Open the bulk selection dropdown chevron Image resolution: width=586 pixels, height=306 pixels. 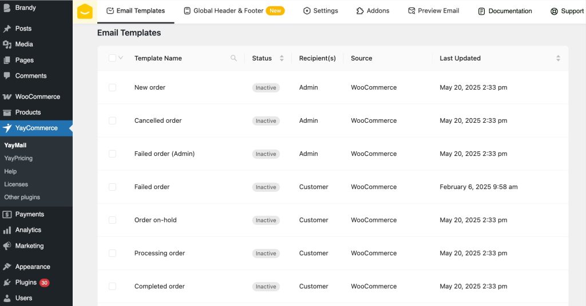pos(121,58)
